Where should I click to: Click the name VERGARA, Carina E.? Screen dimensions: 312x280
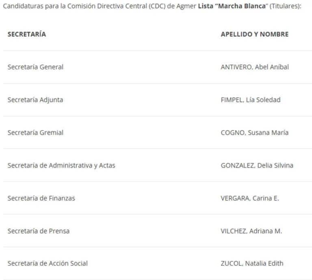coord(250,198)
